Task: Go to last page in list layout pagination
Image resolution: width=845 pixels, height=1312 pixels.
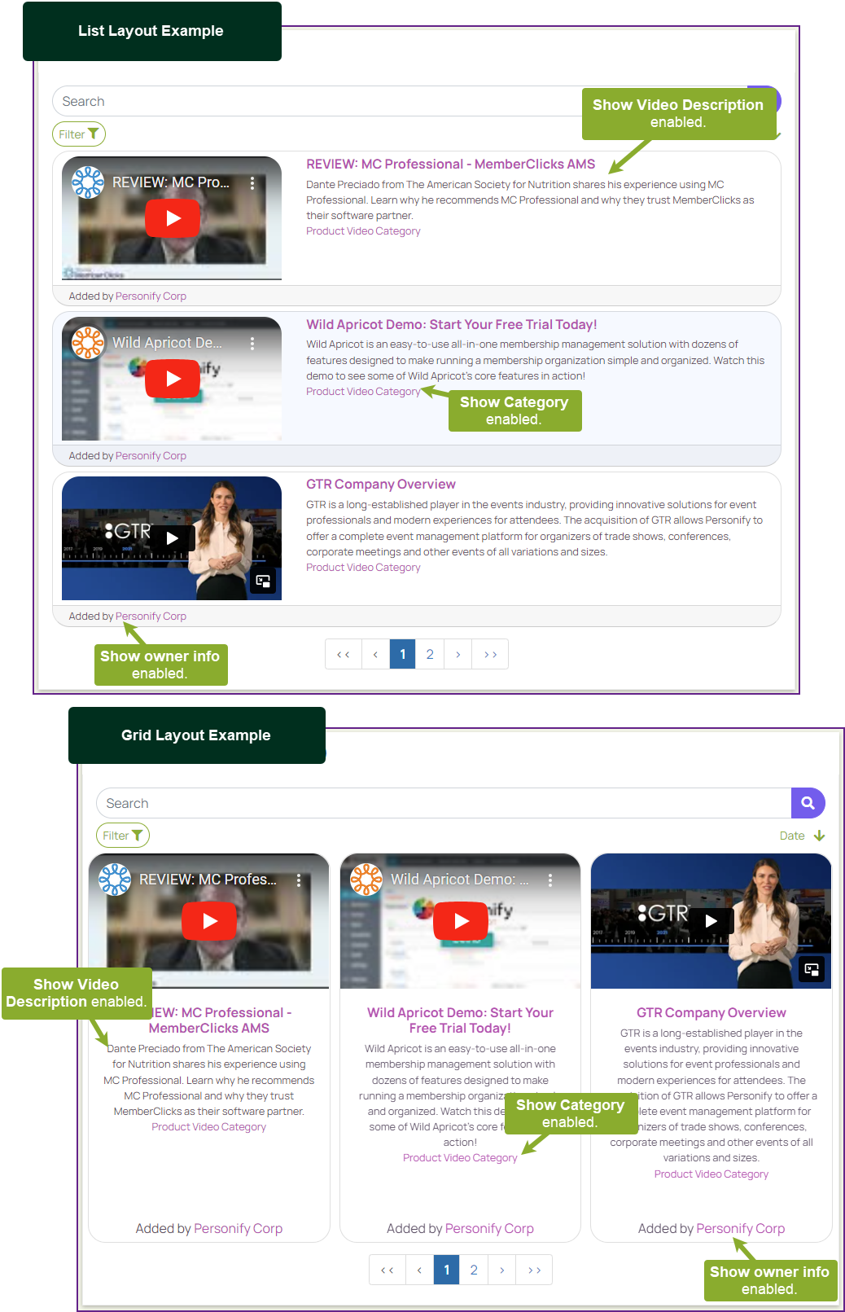Action: pyautogui.click(x=490, y=654)
